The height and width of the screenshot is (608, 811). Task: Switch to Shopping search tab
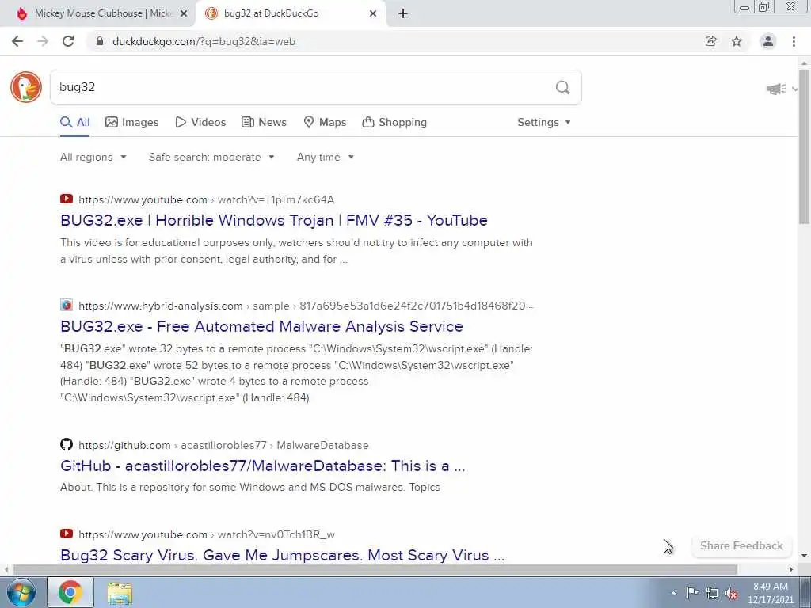tap(394, 123)
